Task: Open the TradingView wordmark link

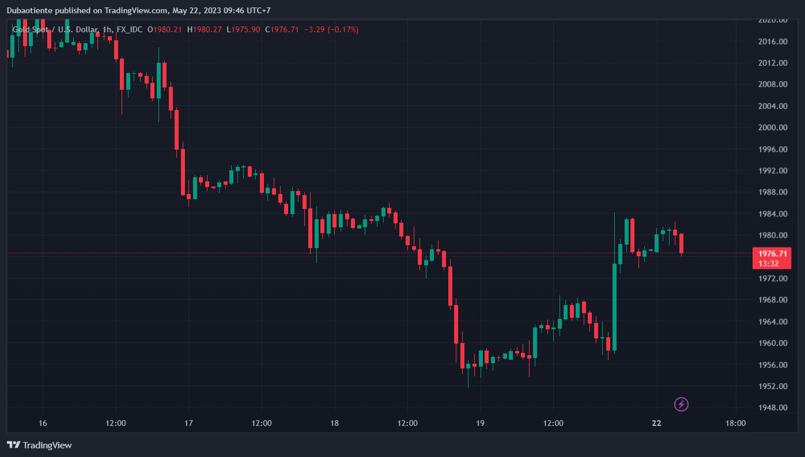Action: click(x=47, y=445)
